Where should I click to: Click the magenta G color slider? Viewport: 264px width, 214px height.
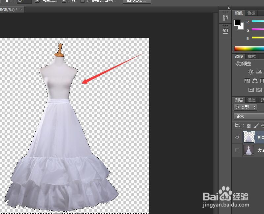258,29
